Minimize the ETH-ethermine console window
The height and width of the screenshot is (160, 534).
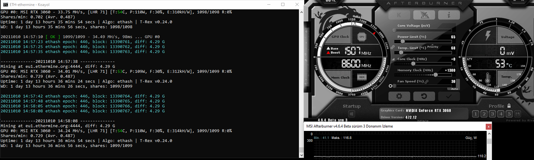(x=269, y=5)
